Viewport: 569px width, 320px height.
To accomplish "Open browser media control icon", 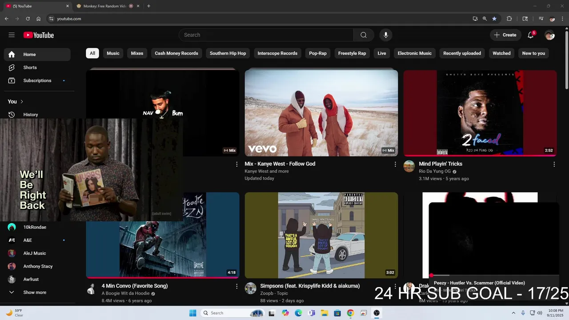I will pos(541,19).
